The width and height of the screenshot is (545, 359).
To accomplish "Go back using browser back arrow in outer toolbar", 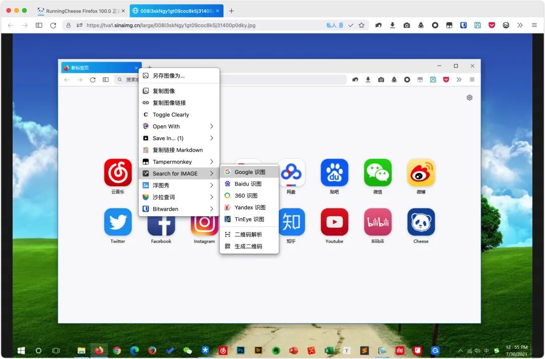I will 11,25.
